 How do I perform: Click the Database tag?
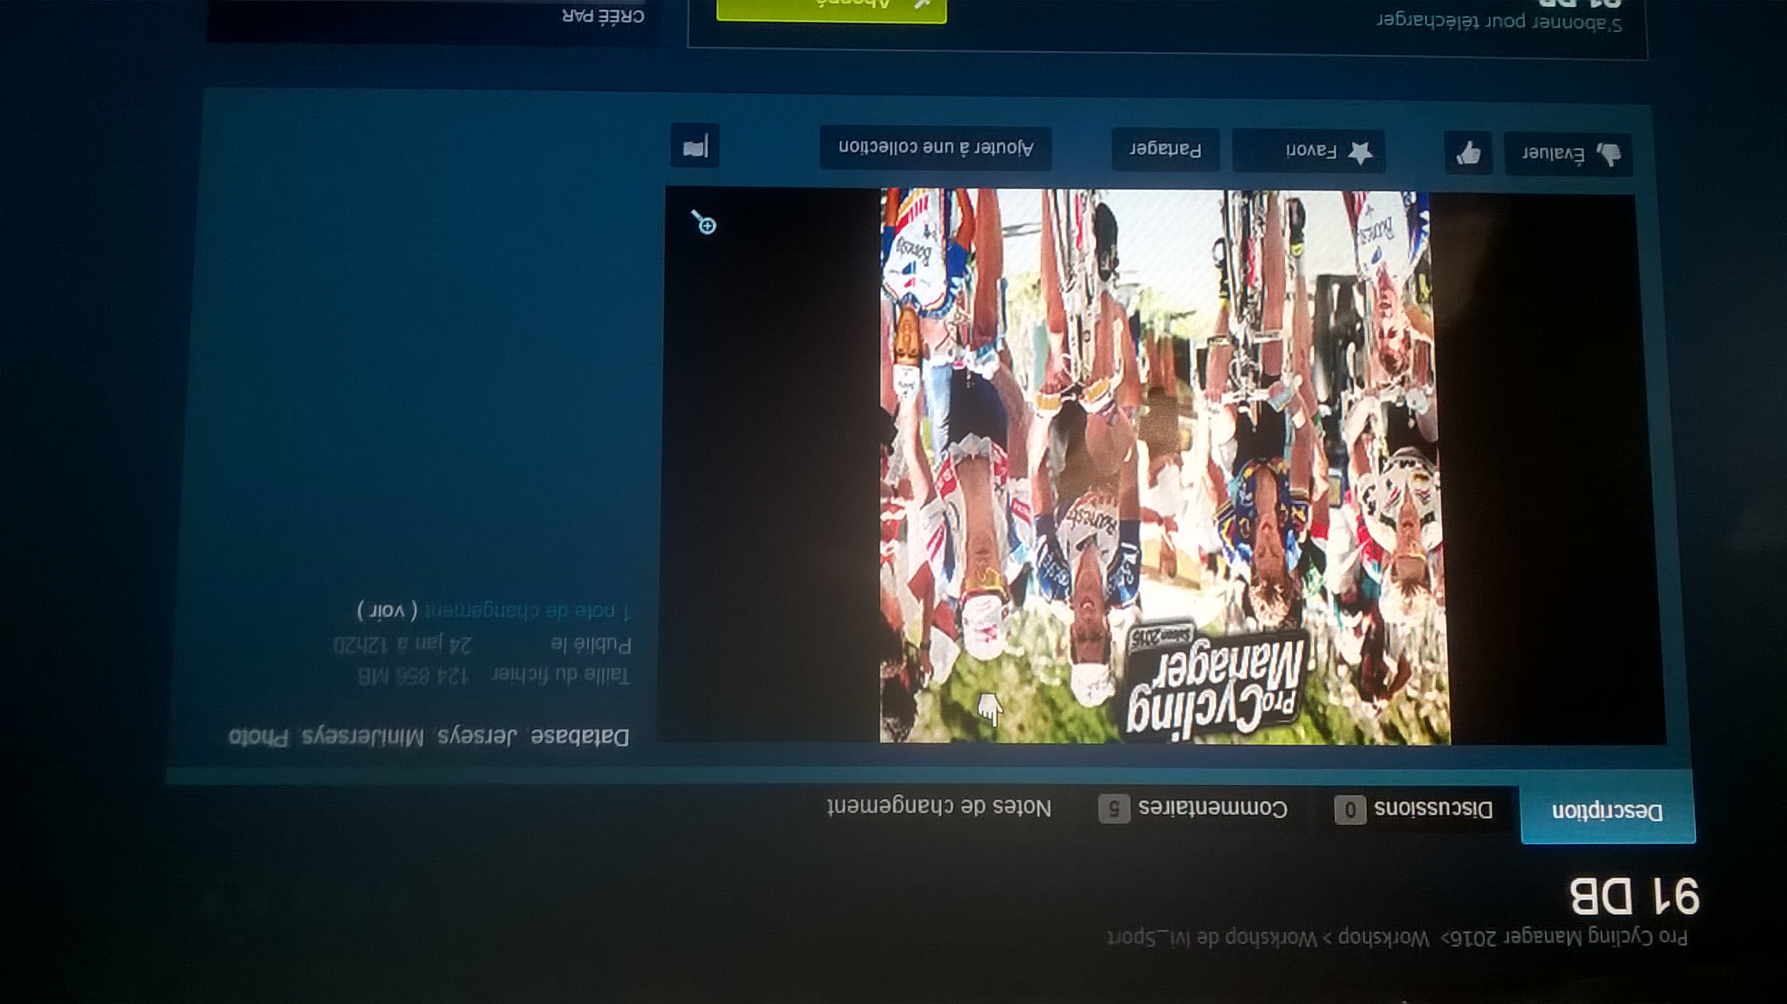(x=580, y=737)
